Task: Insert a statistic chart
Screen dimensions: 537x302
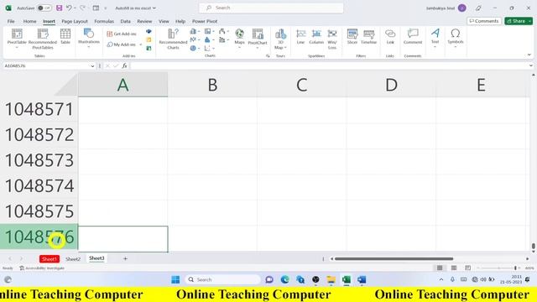Action: pos(209,39)
